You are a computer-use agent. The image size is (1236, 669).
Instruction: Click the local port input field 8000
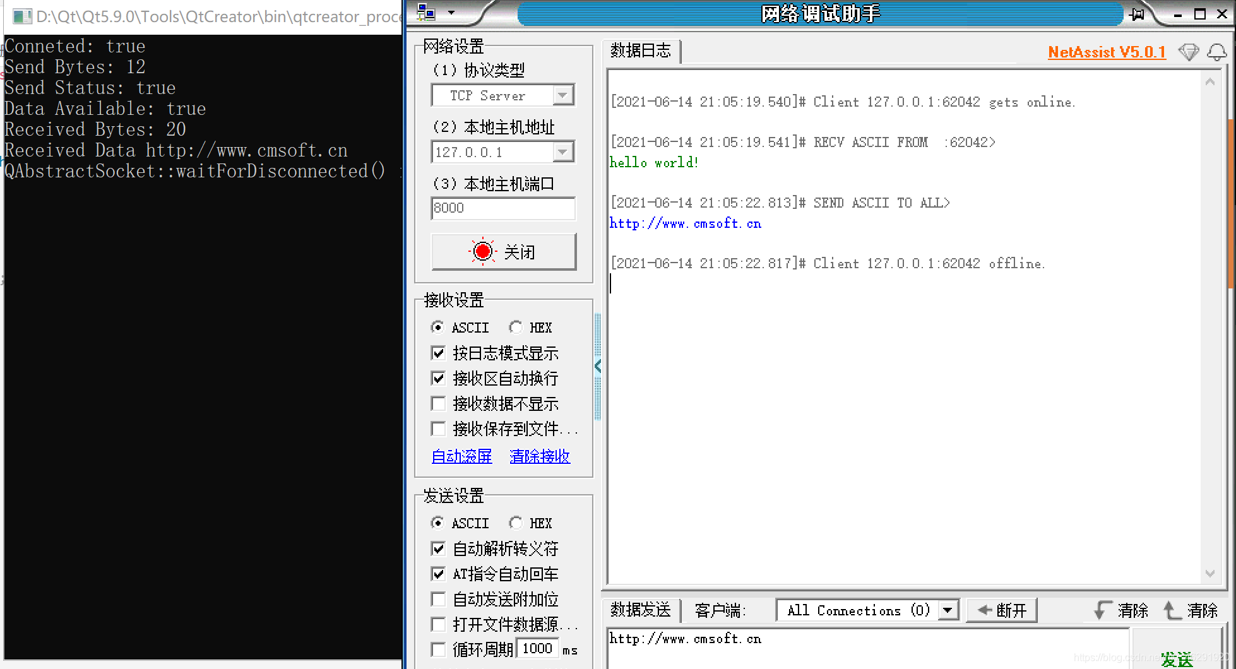tap(503, 208)
